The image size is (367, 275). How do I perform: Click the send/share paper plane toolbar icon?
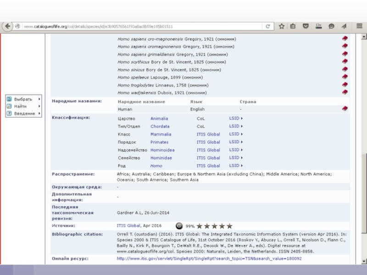click(x=344, y=27)
